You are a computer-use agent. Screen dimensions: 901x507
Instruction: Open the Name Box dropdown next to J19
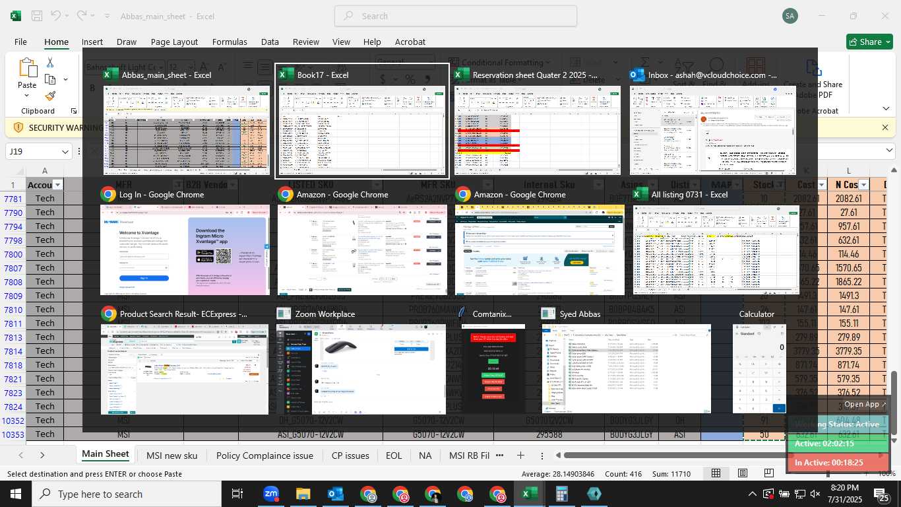point(65,152)
